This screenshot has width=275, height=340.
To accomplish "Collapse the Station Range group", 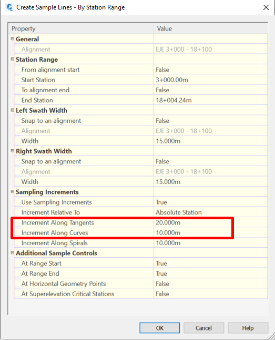I will coord(12,59).
